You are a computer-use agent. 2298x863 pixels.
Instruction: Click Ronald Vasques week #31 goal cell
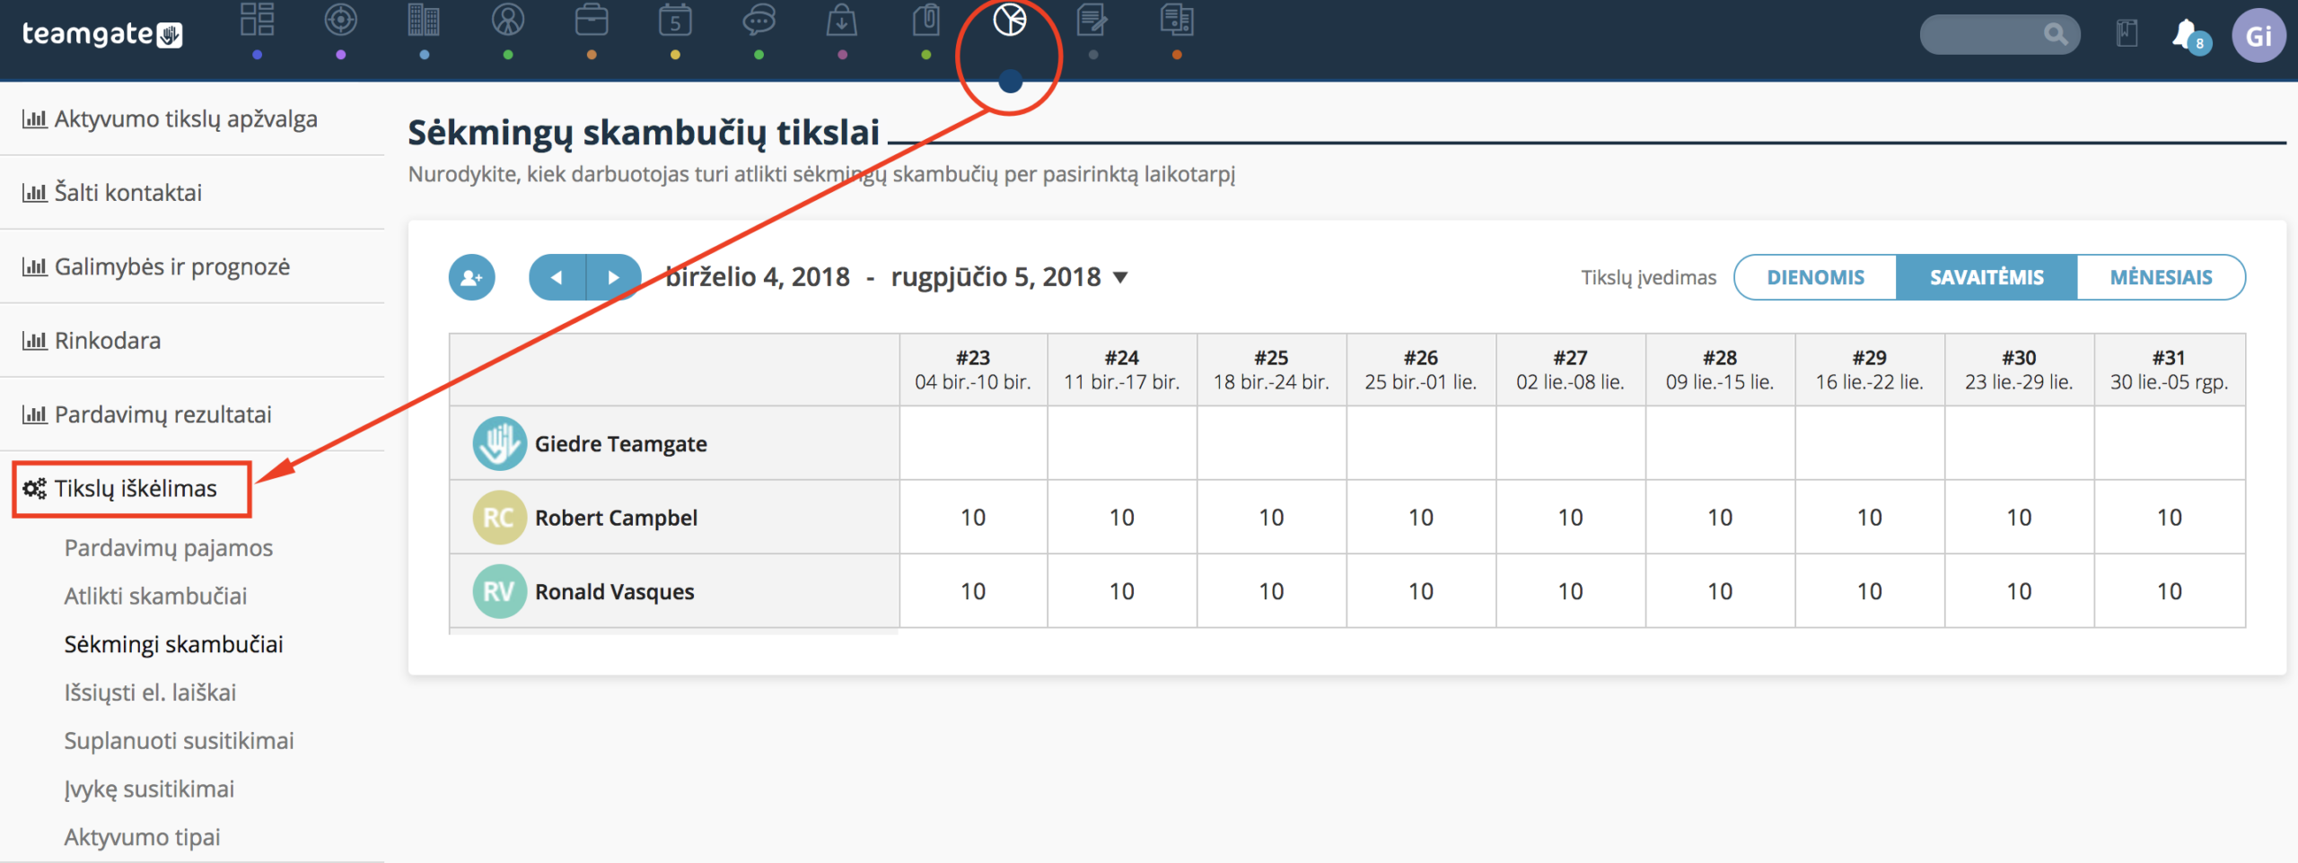[2170, 592]
